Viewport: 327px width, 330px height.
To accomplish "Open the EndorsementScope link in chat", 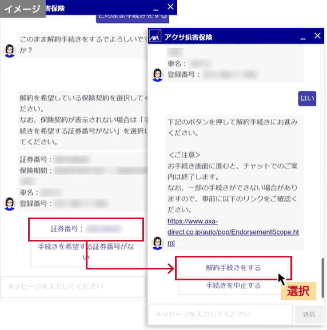I will tap(233, 232).
